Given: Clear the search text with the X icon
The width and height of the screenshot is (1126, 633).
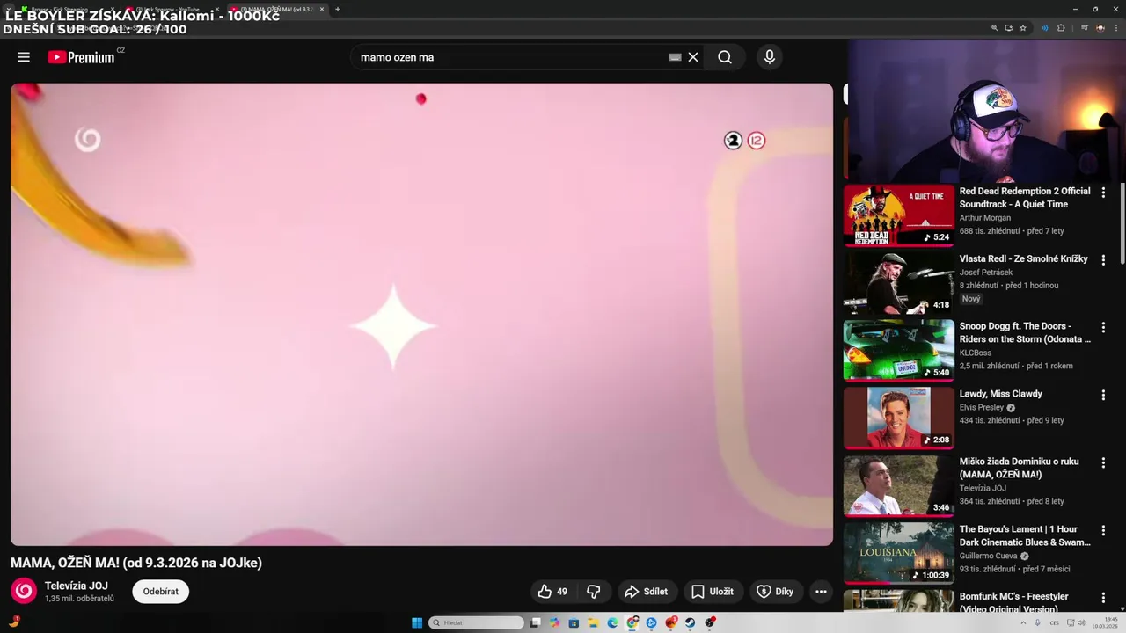Looking at the screenshot, I should (x=693, y=57).
